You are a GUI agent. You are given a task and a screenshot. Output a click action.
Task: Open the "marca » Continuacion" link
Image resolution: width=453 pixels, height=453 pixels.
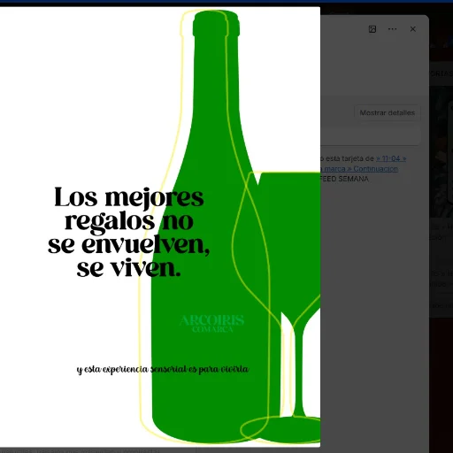[x=361, y=169]
